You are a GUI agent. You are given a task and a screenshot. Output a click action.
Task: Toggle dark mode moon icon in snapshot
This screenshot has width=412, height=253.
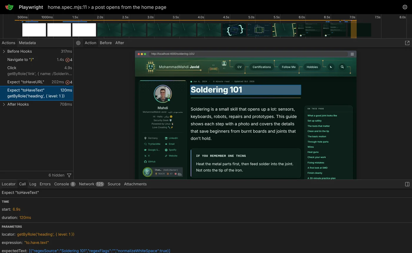click(331, 67)
